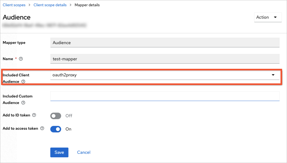
Task: Click the Mapper type label
Action: point(14,43)
